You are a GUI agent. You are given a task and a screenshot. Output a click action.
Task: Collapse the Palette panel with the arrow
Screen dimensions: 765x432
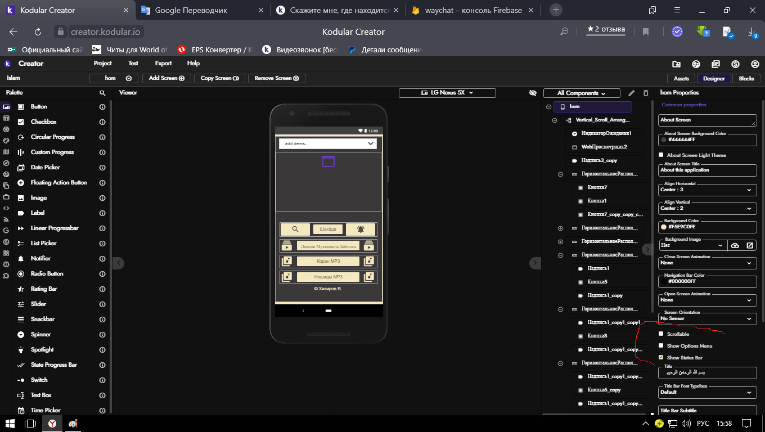[x=118, y=263]
